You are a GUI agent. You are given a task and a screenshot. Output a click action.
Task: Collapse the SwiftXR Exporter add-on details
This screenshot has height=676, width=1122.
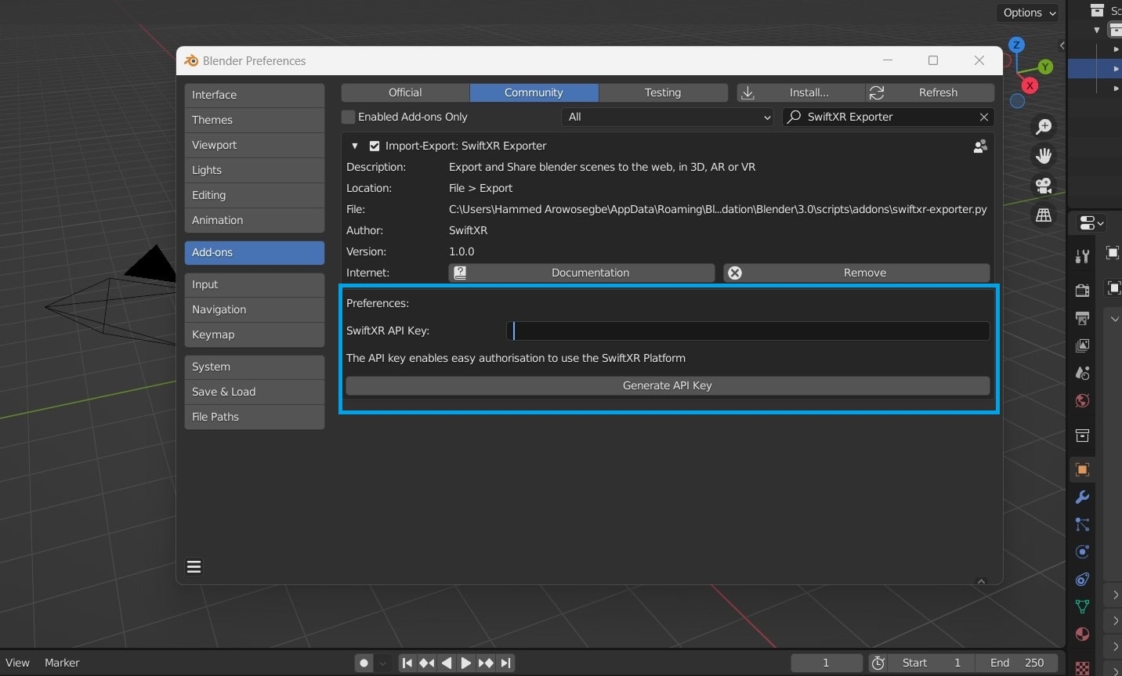355,146
